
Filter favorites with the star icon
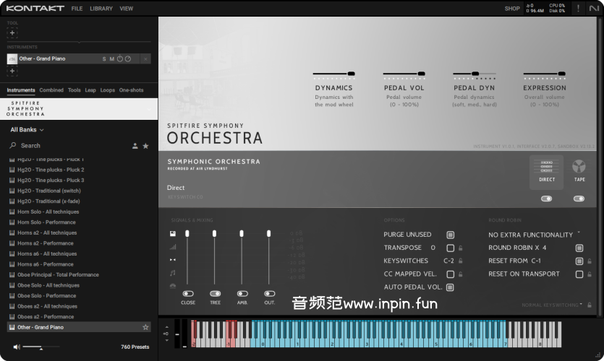(145, 146)
